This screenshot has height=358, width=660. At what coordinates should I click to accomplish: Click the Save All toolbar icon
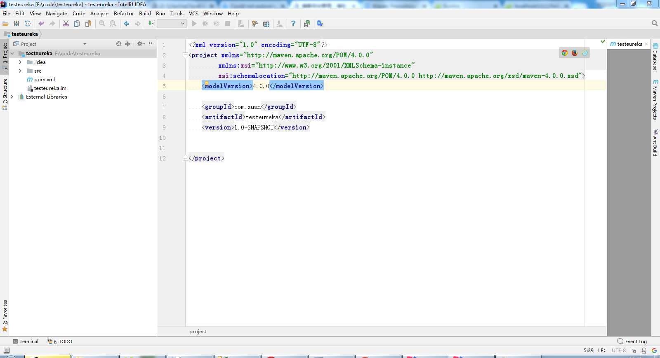click(16, 24)
